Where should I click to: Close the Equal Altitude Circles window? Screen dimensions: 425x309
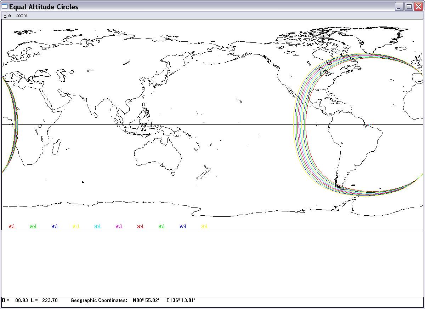tap(418, 7)
